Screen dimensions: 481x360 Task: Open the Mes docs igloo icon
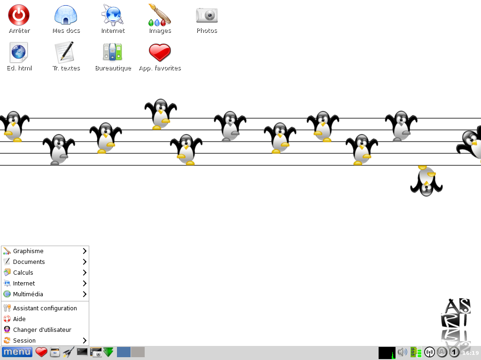point(66,15)
